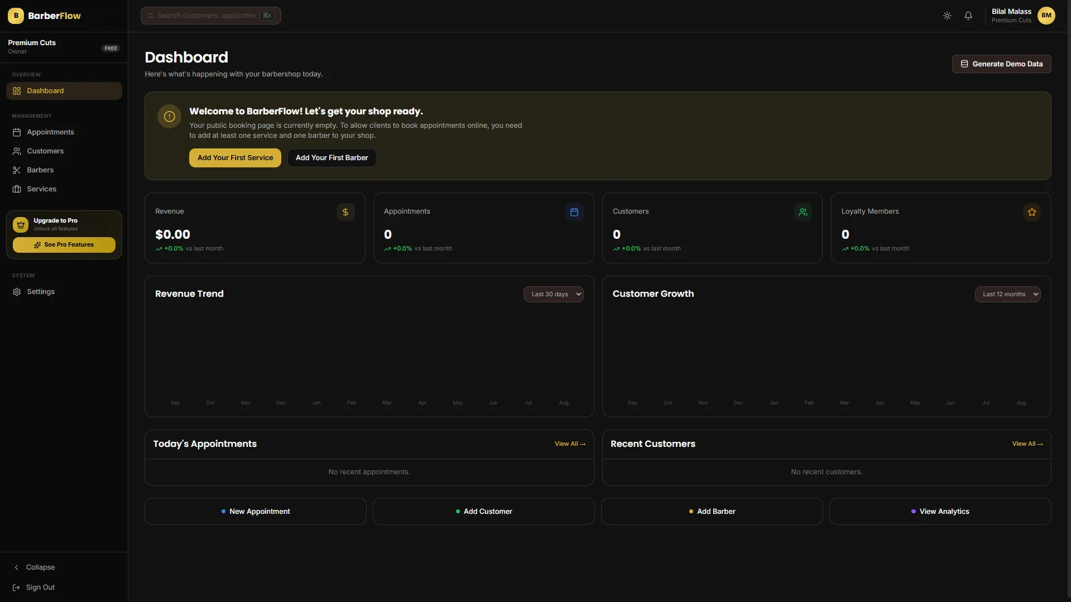Click the View Analytics quick action
The width and height of the screenshot is (1071, 602).
[940, 511]
